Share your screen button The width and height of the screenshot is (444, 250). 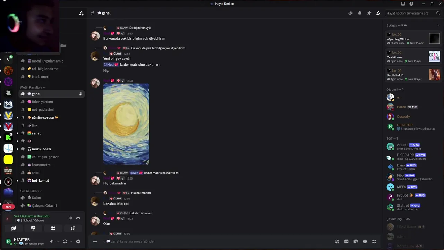33,228
